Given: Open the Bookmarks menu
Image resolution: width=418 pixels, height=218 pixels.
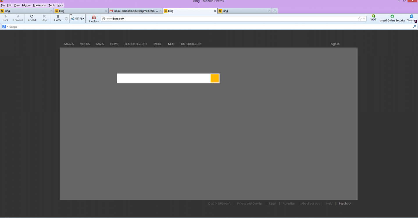Looking at the screenshot, I should [40, 6].
